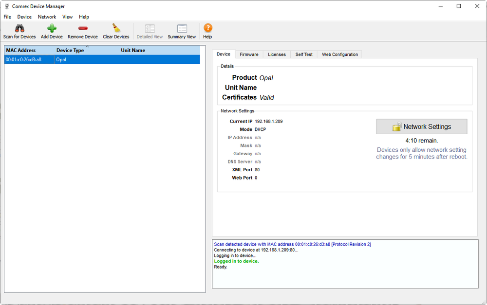This screenshot has height=305, width=487.
Task: Switch to the Licenses tab
Action: pyautogui.click(x=277, y=54)
